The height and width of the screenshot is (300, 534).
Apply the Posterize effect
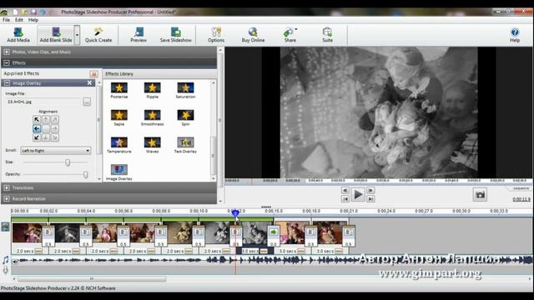118,91
